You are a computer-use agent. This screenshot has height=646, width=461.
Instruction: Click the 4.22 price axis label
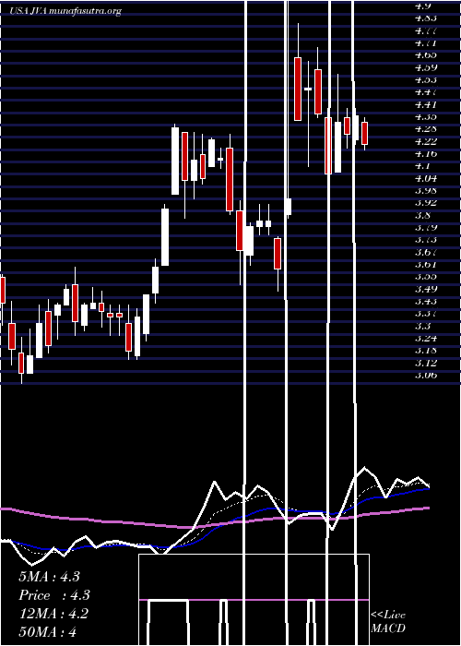tap(426, 141)
